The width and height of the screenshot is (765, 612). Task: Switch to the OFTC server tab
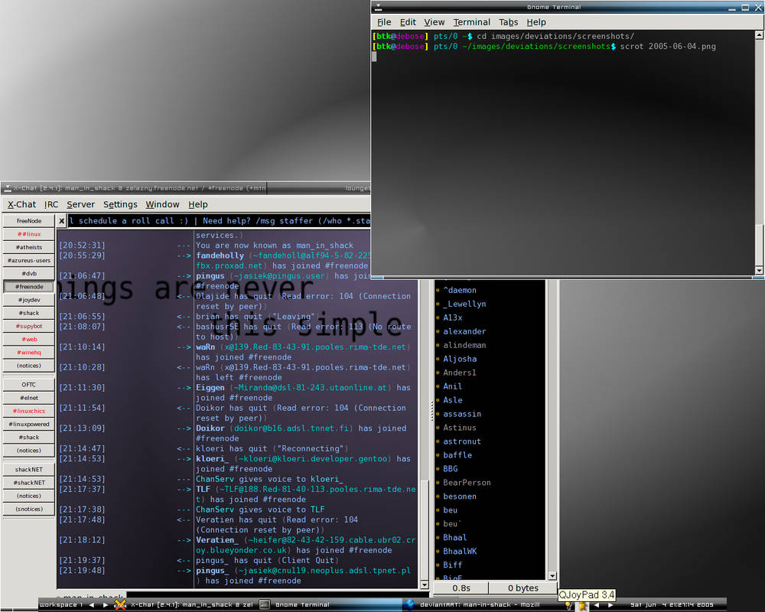[29, 385]
